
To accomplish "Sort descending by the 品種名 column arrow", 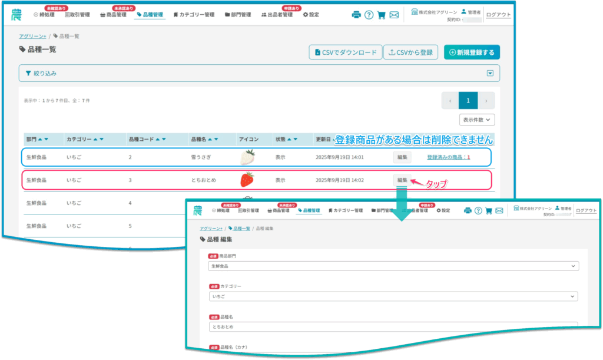I will 216,140.
